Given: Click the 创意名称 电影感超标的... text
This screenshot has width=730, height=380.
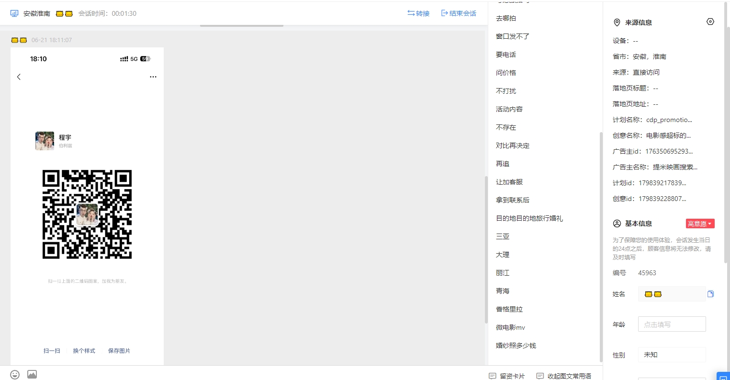Looking at the screenshot, I should (x=668, y=135).
